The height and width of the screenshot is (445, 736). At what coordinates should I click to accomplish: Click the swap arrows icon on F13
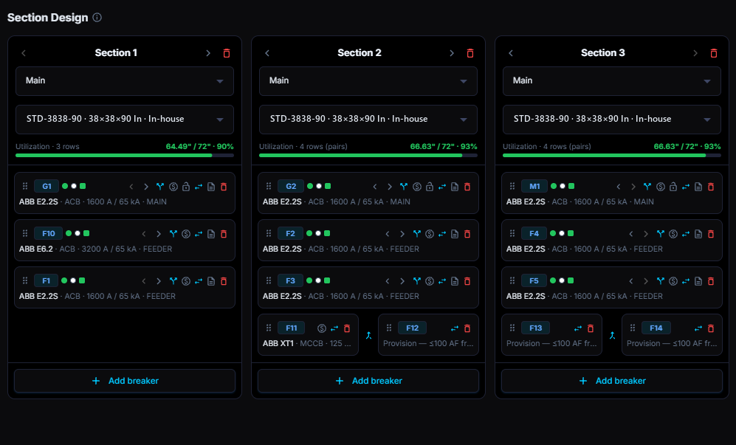(x=578, y=328)
